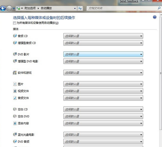
Task: Enable 为所有媒体和设备使用自动播放 checkbox
Action: tap(14, 23)
